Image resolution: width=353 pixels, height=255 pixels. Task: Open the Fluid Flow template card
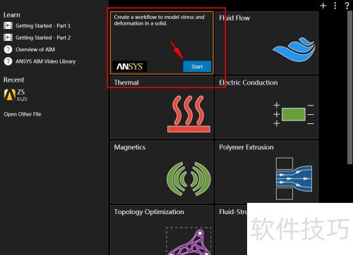[267, 43]
